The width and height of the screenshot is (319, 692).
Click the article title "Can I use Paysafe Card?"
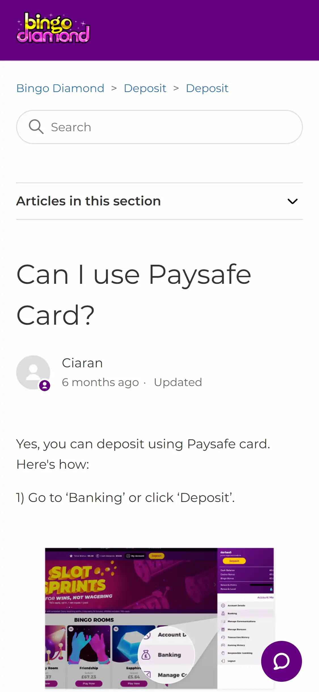point(134,294)
